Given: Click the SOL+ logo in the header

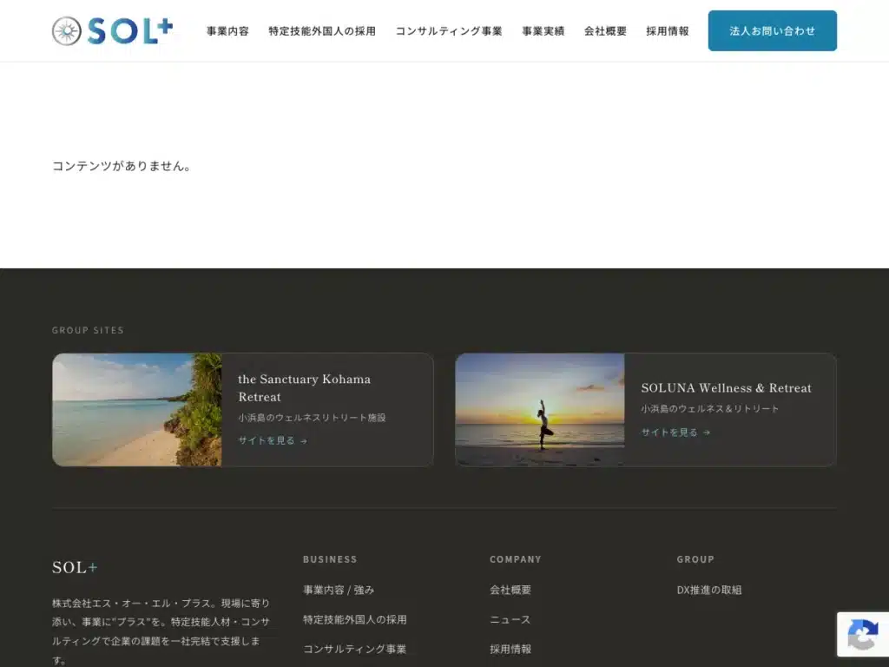Looking at the screenshot, I should [x=112, y=30].
